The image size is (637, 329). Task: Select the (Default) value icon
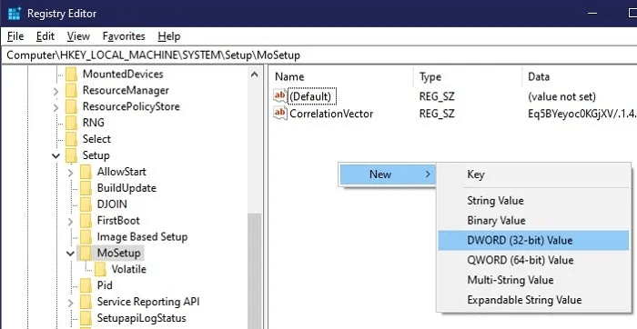coord(280,96)
